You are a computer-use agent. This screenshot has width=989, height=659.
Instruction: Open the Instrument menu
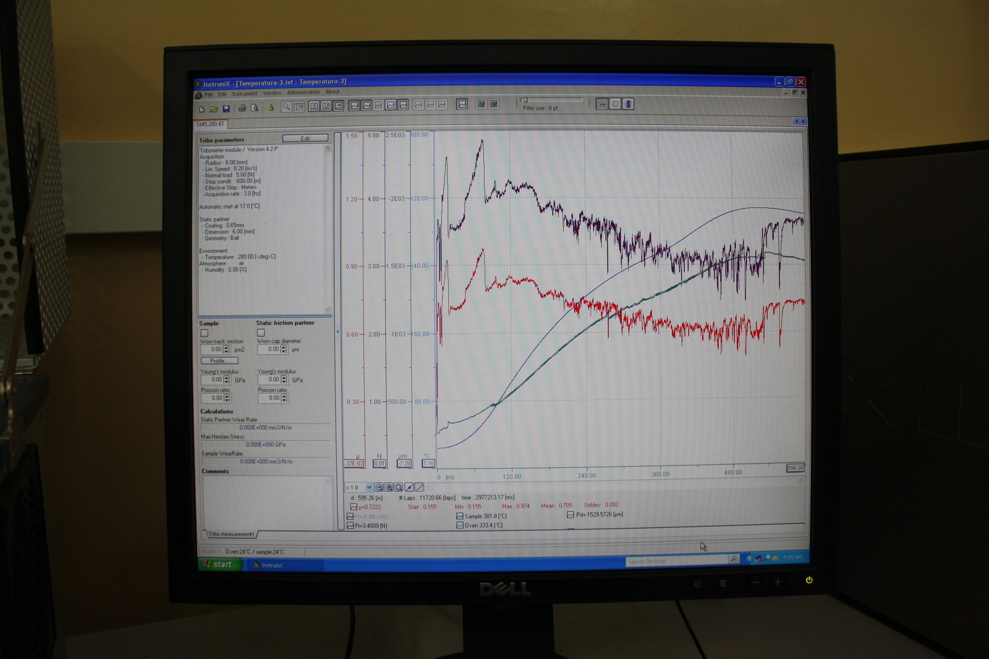point(245,94)
